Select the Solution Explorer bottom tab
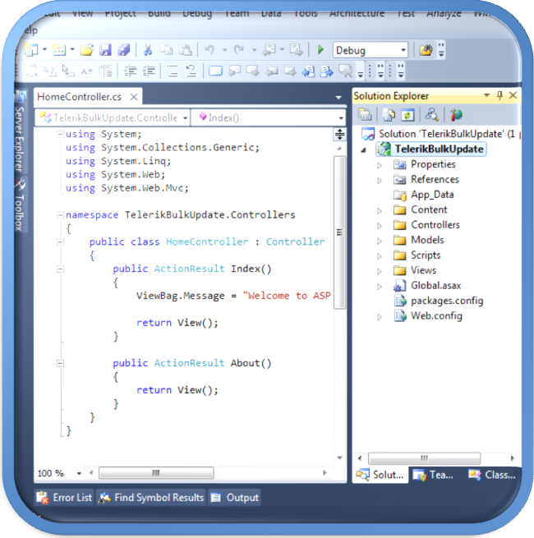The width and height of the screenshot is (534, 538). pyautogui.click(x=380, y=475)
